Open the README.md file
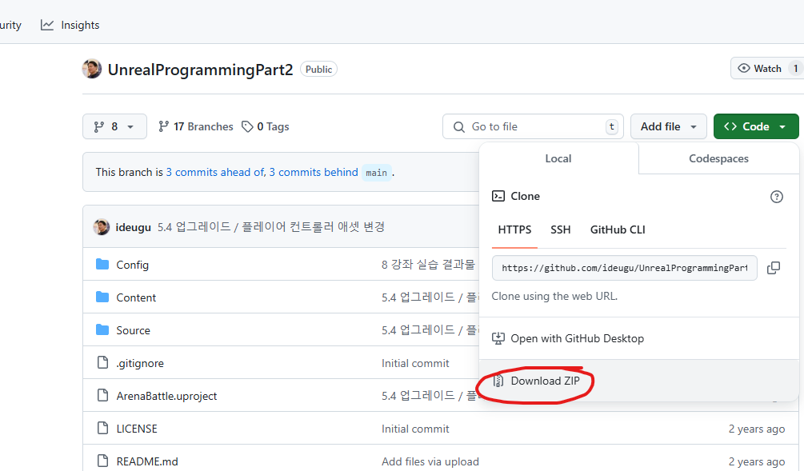This screenshot has width=804, height=471. tap(147, 461)
